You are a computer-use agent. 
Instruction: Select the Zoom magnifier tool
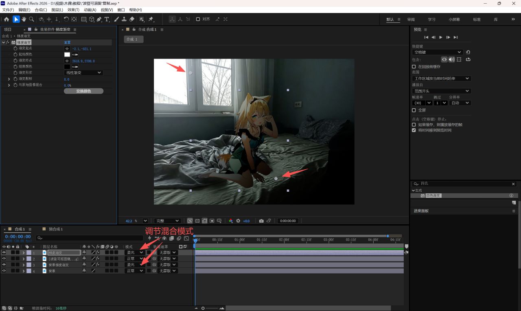[31, 19]
